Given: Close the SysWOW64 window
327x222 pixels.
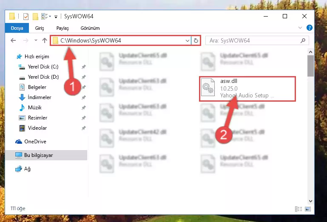Looking at the screenshot, I should tap(304, 16).
